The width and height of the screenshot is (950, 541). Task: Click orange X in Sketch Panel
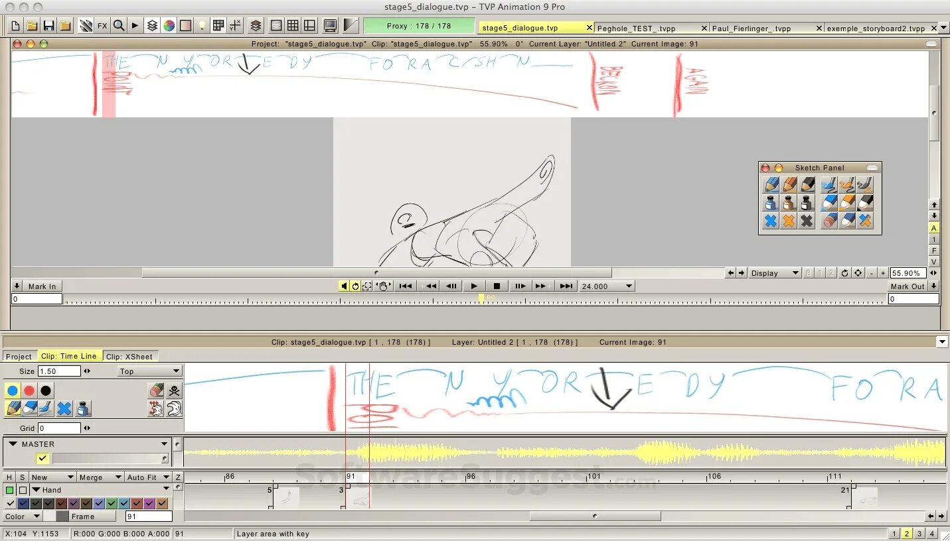tap(789, 221)
